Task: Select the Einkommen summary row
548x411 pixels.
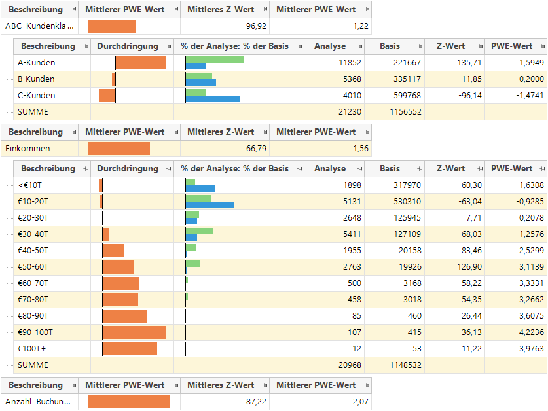Action: pyautogui.click(x=187, y=149)
